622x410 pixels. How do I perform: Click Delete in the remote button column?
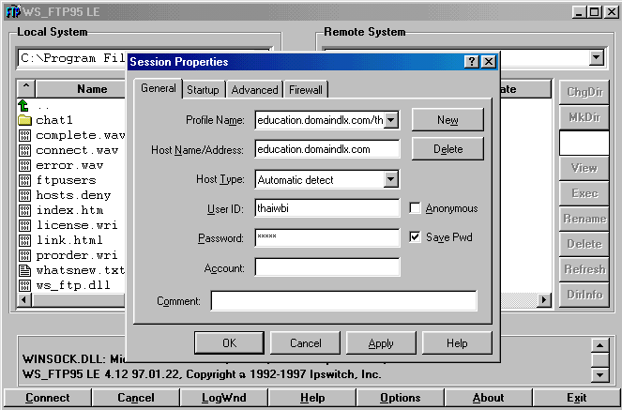[584, 244]
